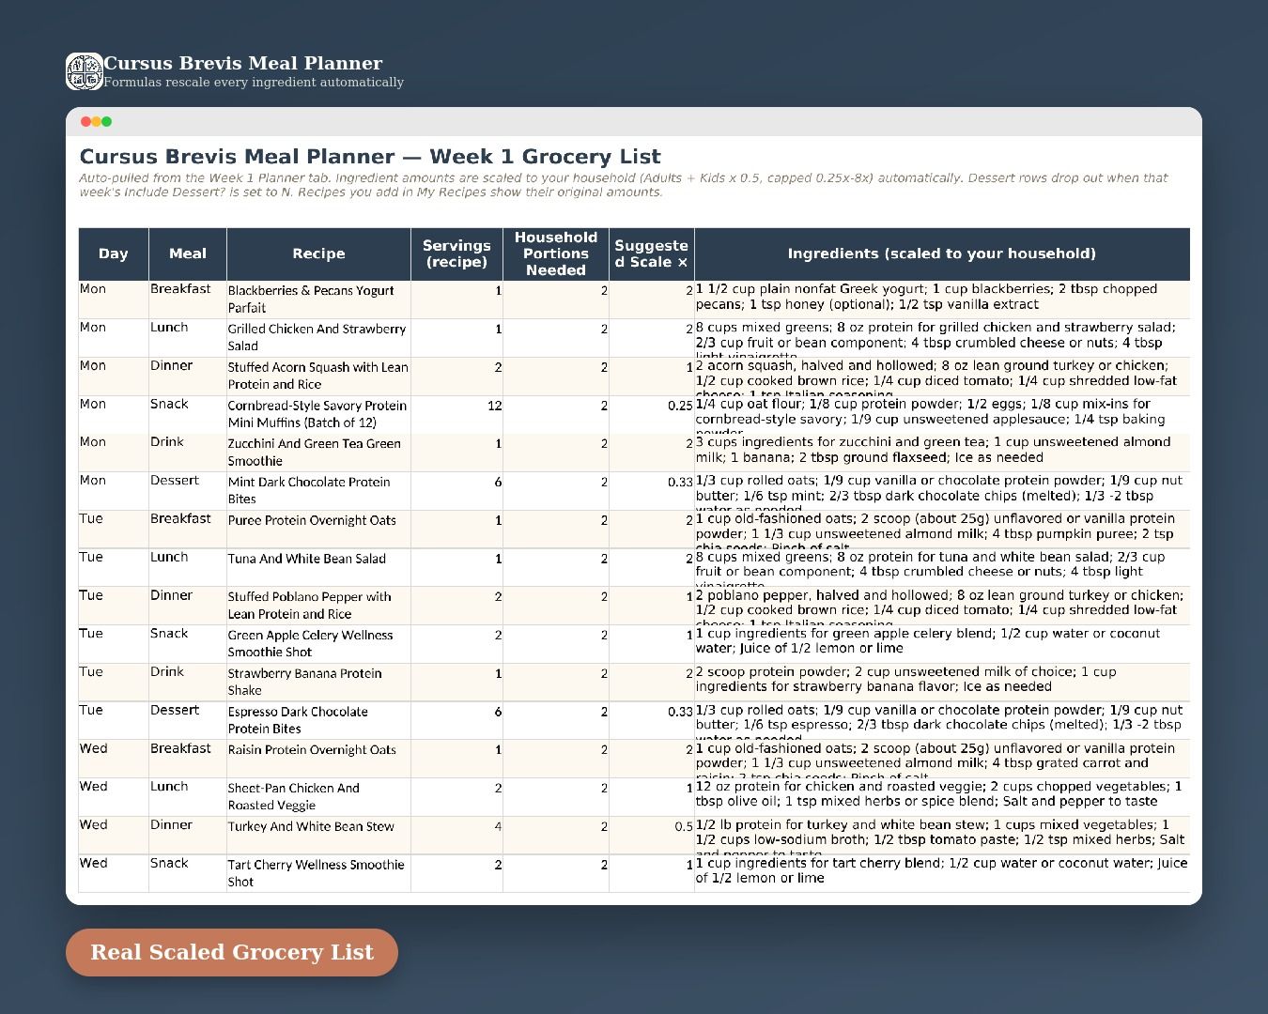The width and height of the screenshot is (1268, 1014).
Task: Click the Strawberry Banana Protein Shake cell
Action: click(318, 683)
